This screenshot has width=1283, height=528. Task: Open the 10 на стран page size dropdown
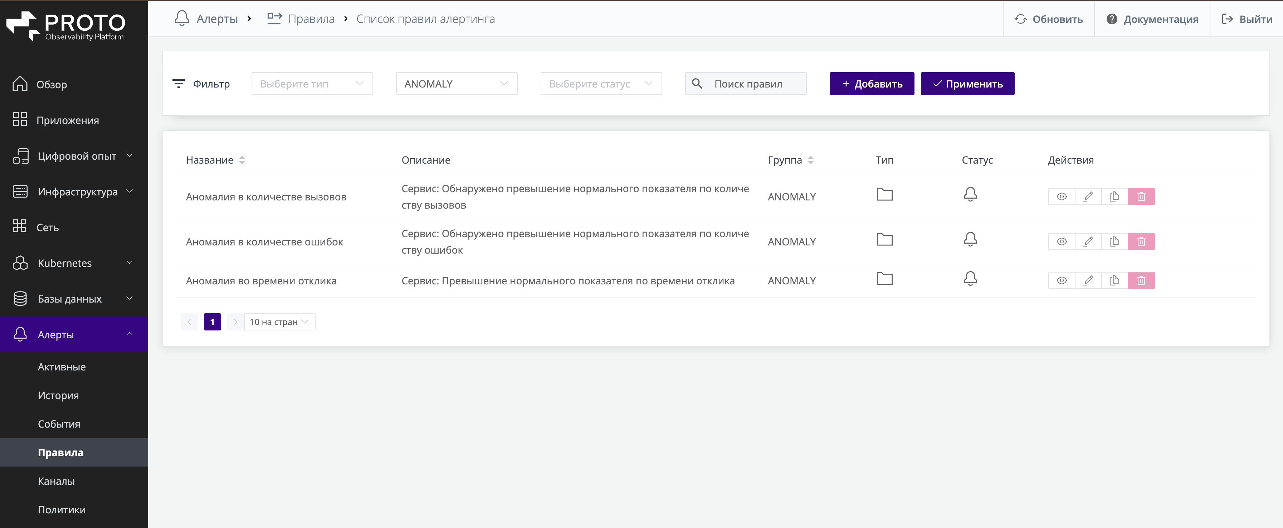point(279,322)
